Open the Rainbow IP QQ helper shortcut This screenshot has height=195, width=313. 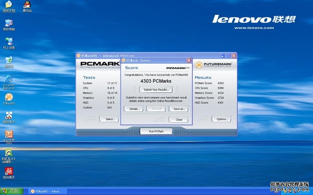coord(8,156)
